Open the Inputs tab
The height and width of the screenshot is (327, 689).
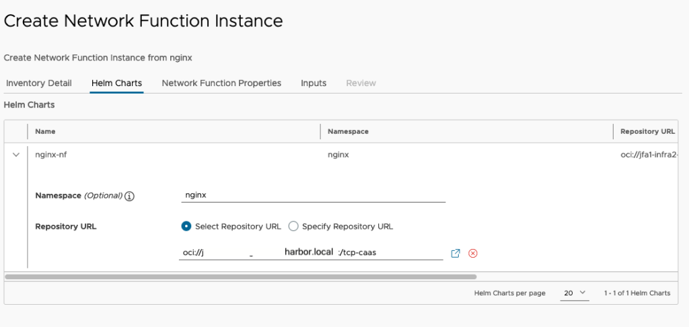(x=314, y=83)
